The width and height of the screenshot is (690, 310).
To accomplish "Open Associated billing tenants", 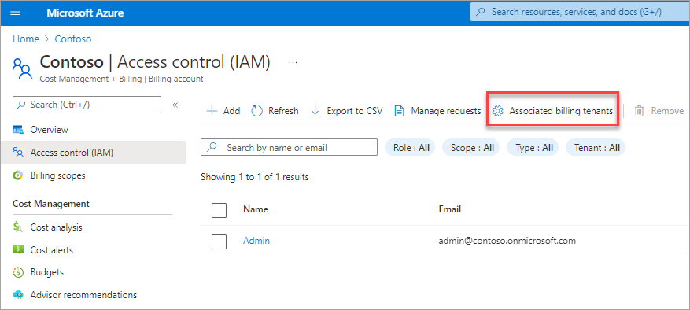I will tap(552, 111).
